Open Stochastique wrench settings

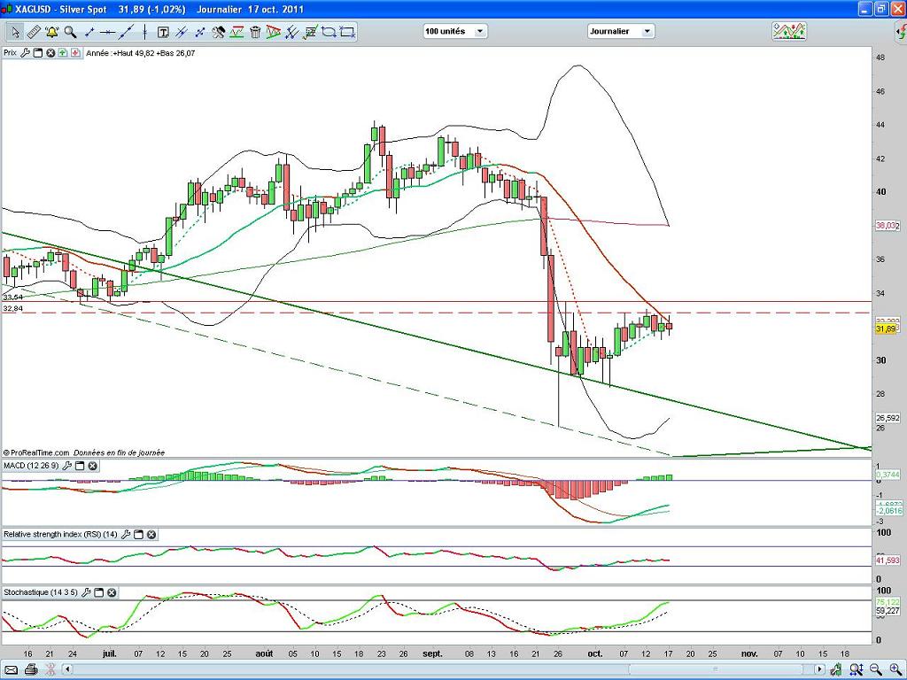(x=86, y=592)
